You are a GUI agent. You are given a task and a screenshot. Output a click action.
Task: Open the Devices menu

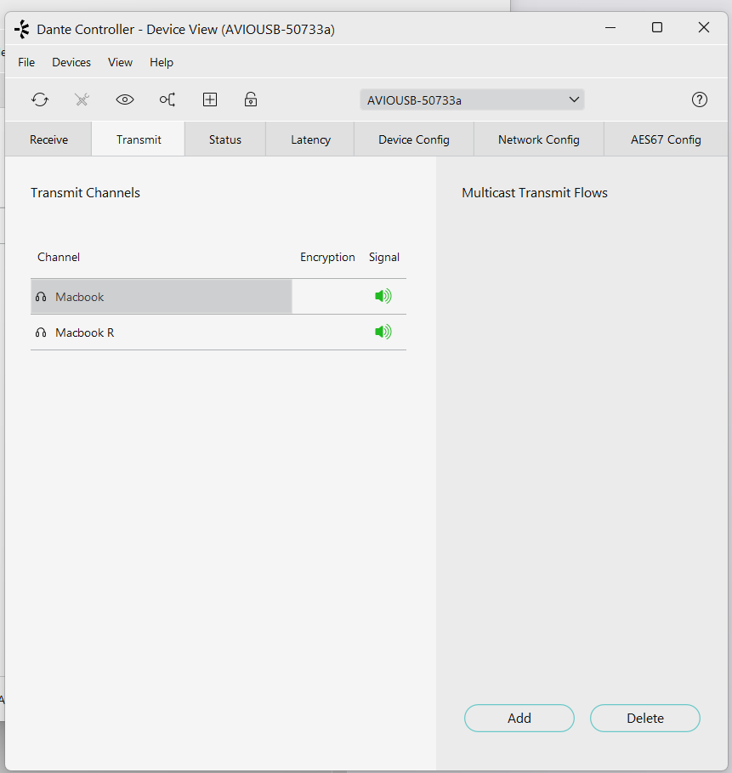pos(71,63)
